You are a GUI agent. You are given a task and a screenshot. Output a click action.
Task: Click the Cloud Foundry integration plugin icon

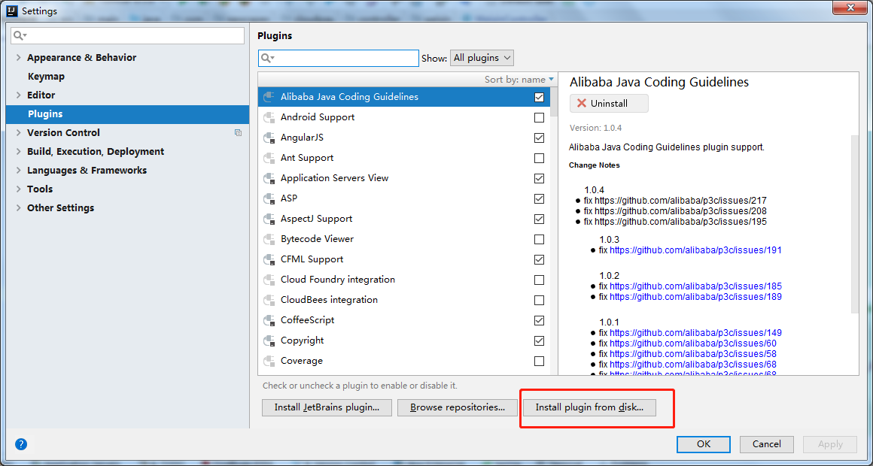269,280
